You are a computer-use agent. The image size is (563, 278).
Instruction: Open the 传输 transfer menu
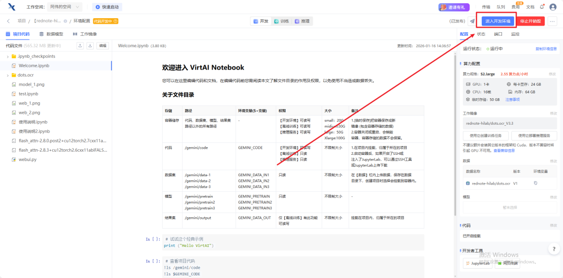tap(486, 7)
